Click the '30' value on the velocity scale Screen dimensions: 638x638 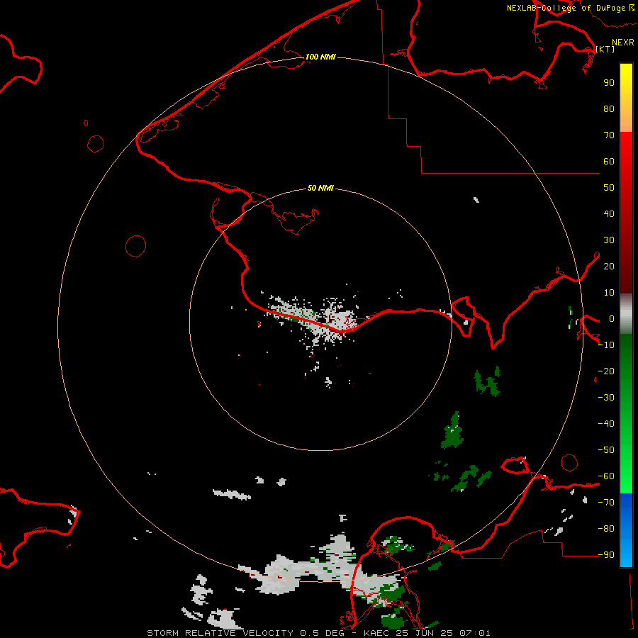coord(609,240)
